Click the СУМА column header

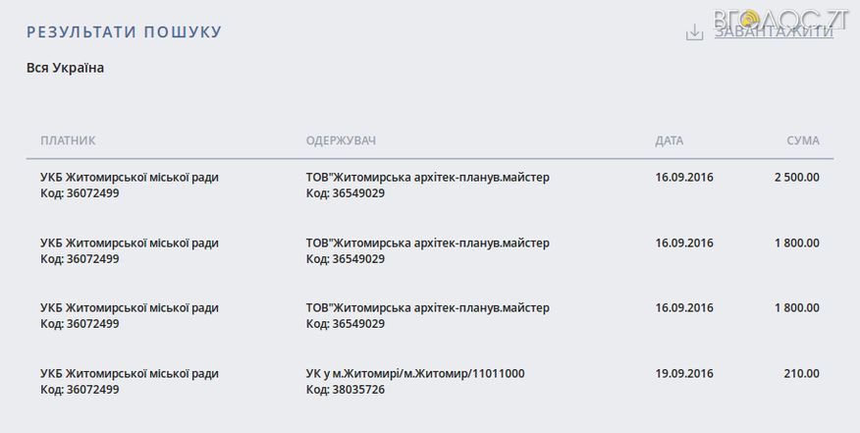click(803, 140)
